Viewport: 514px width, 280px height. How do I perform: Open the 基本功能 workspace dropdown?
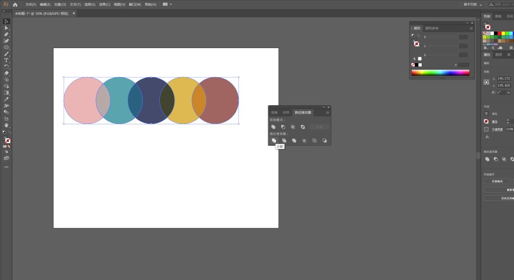[x=472, y=4]
